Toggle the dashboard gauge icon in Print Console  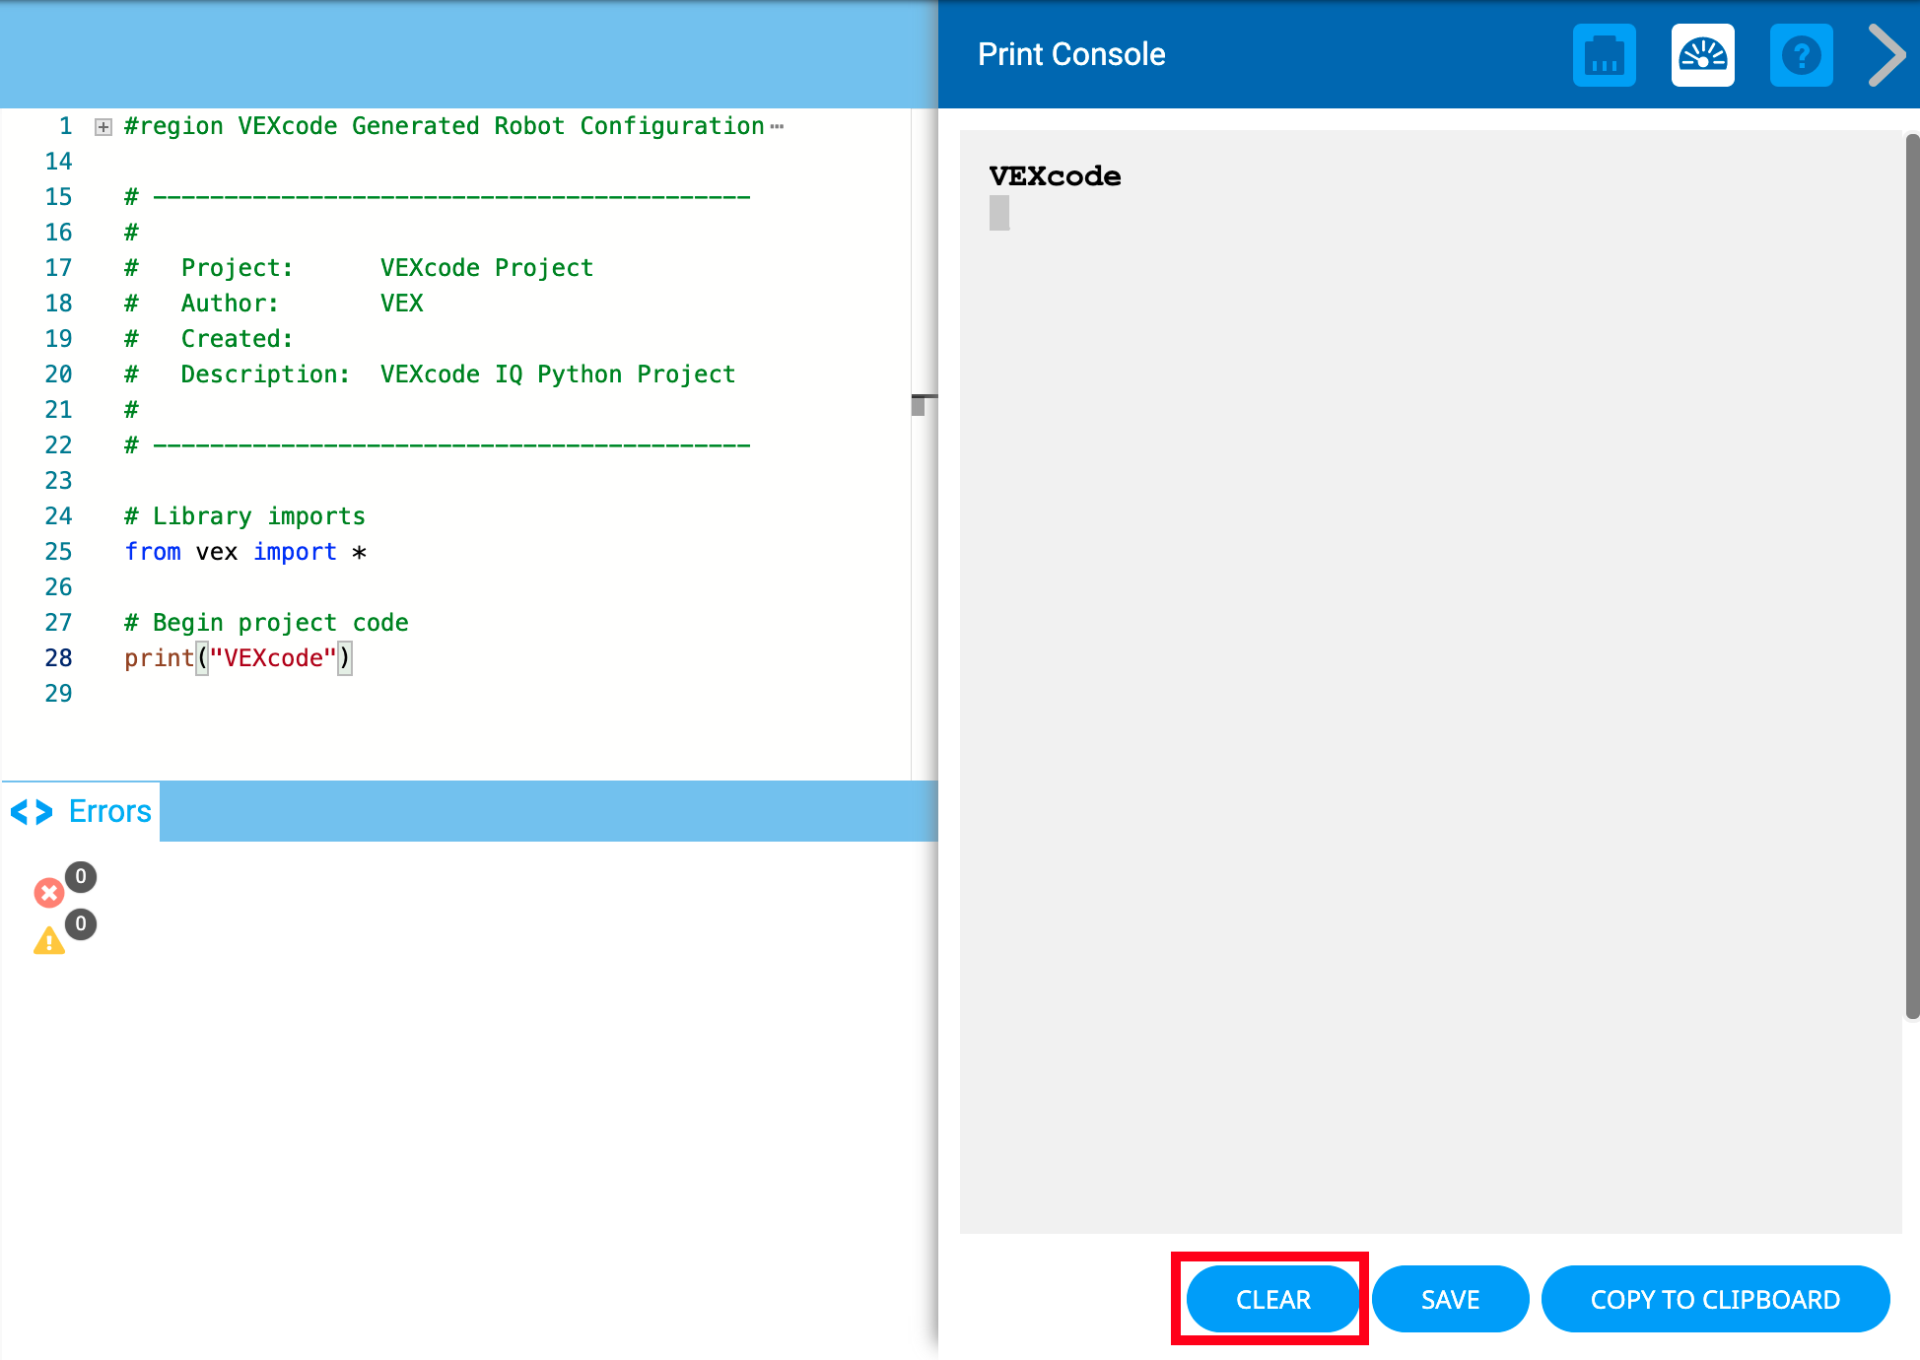1702,55
